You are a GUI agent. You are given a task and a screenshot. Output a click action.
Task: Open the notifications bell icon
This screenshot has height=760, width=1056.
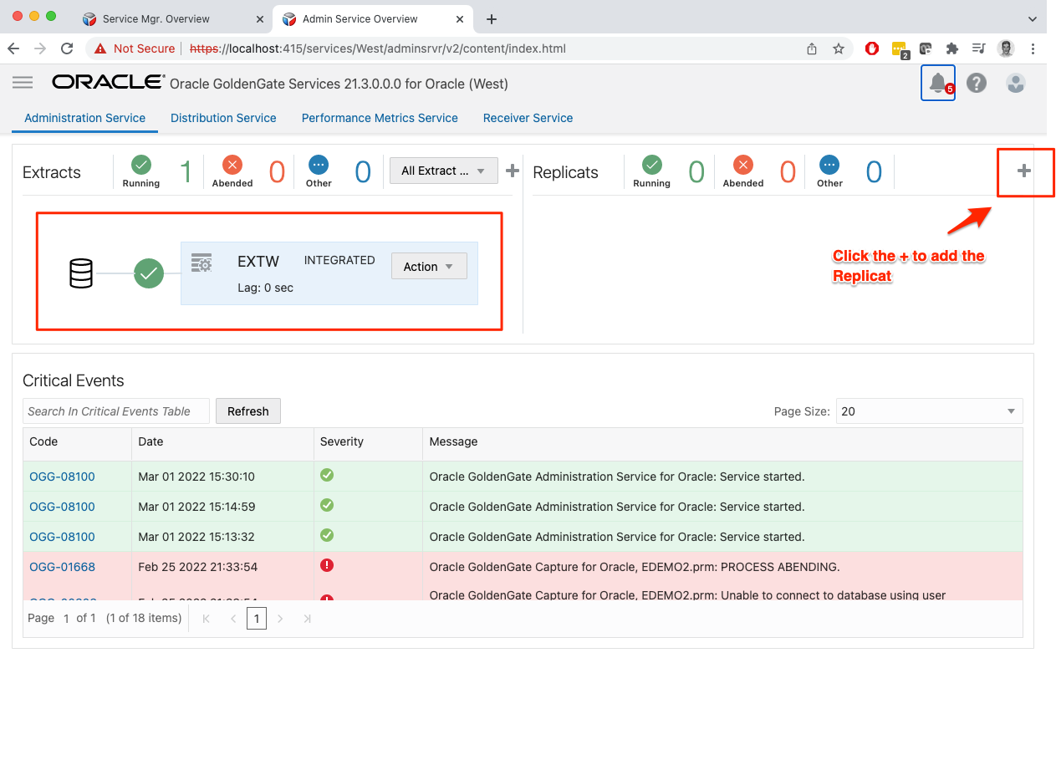click(x=937, y=83)
